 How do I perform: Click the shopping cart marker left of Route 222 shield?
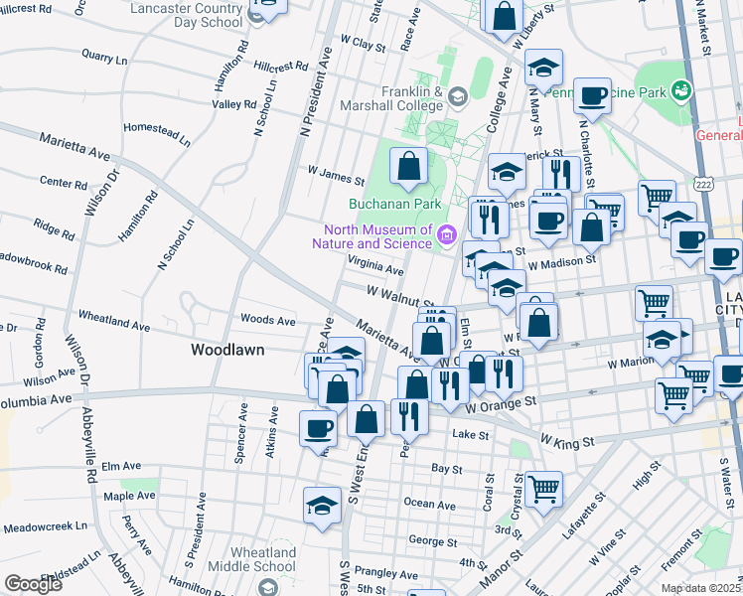[x=657, y=200]
